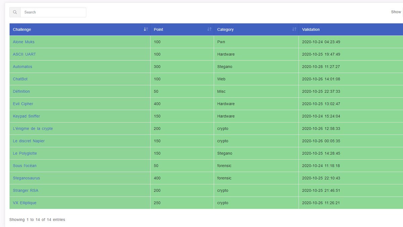Image resolution: width=403 pixels, height=227 pixels.
Task: Sort by the Challenge column arrows
Action: click(146, 29)
